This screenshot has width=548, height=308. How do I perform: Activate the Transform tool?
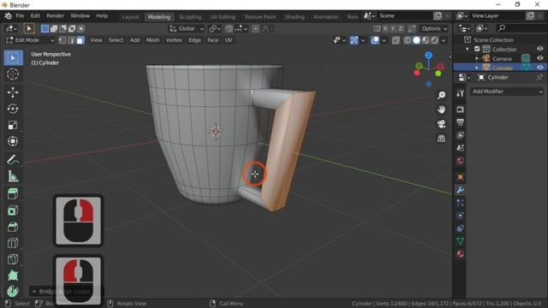click(13, 141)
